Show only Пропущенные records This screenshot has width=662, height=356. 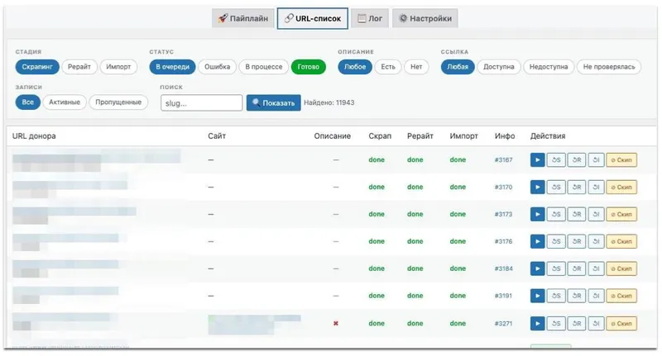click(118, 102)
